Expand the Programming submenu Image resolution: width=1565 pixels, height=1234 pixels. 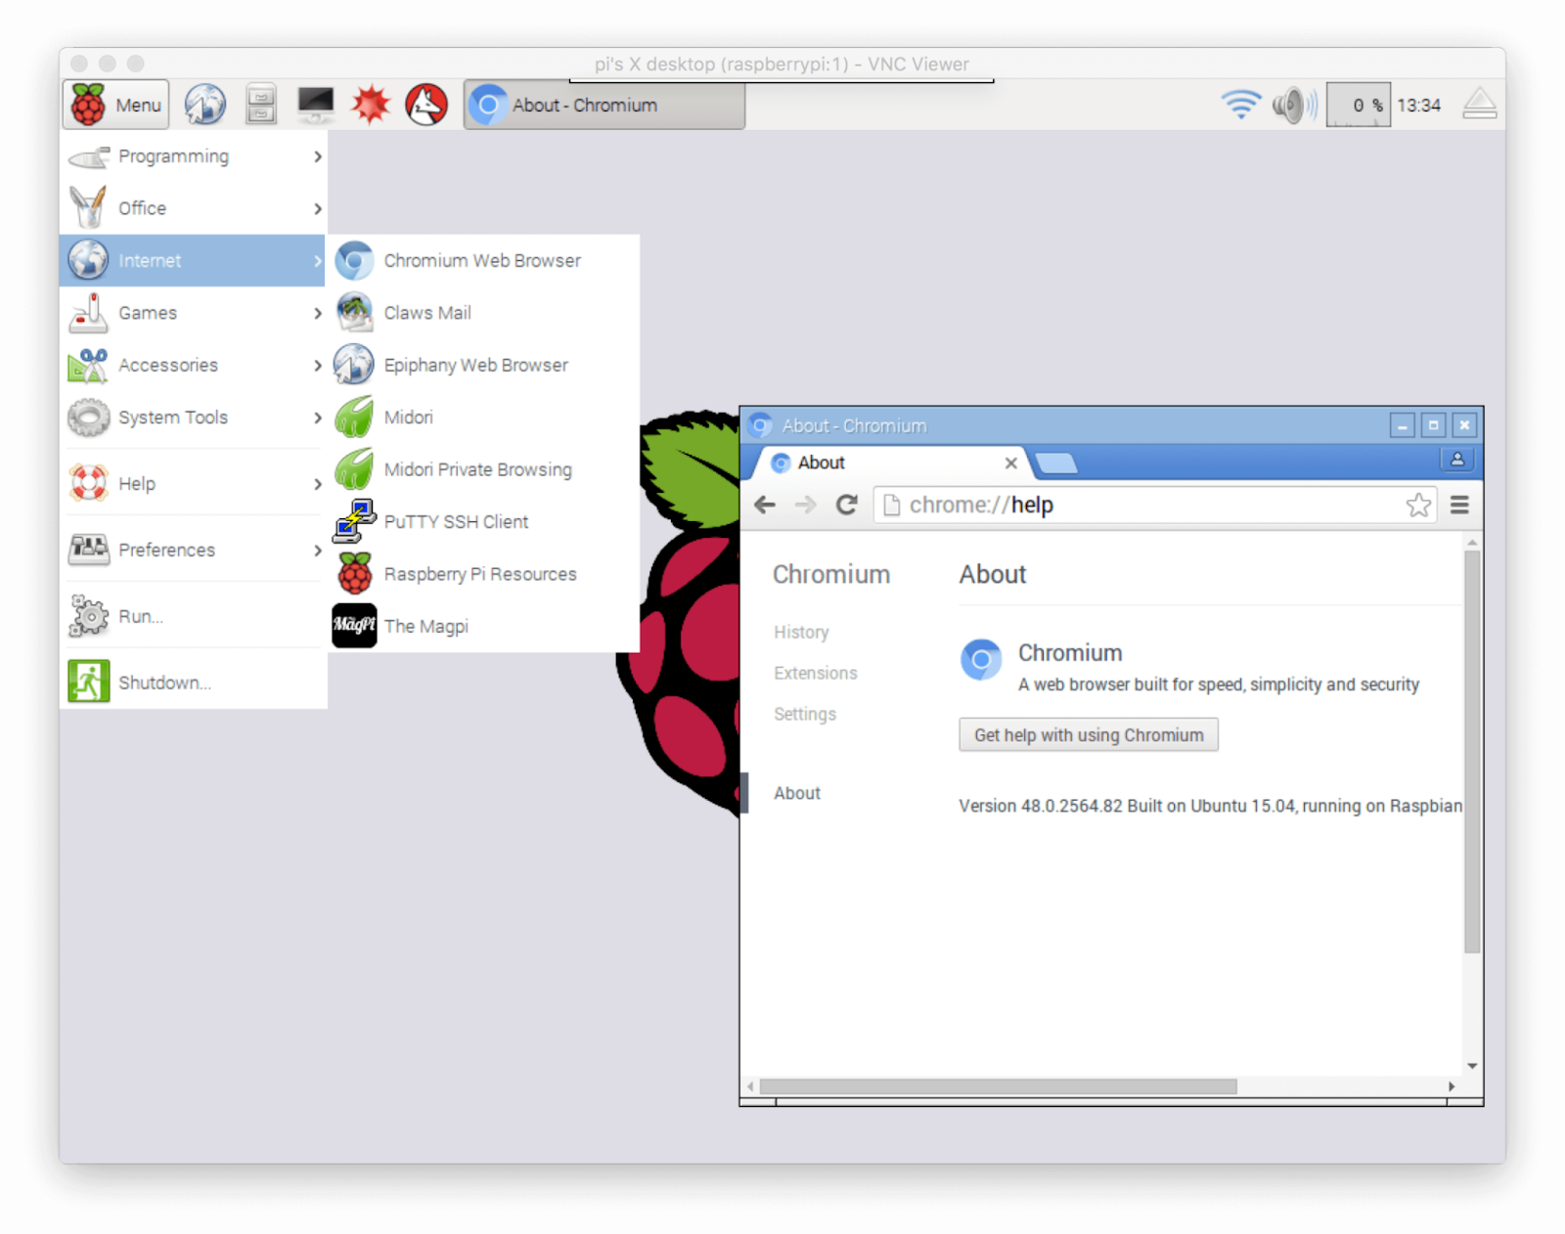click(194, 156)
